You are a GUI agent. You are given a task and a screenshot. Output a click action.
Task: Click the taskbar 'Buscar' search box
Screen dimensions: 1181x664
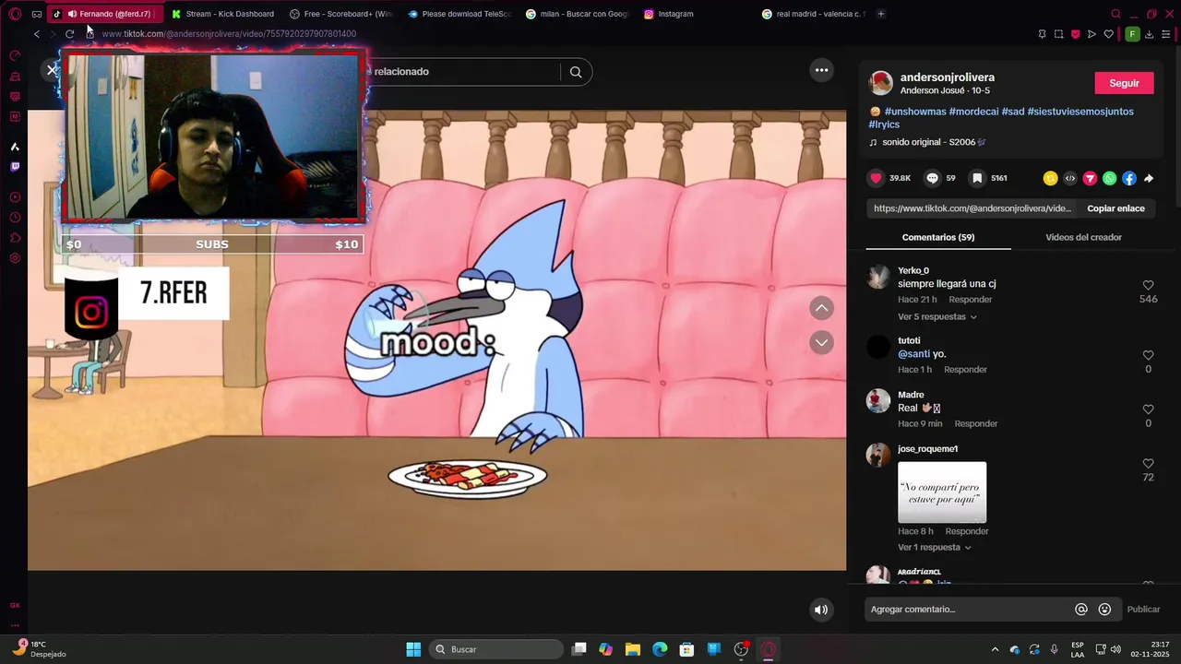497,649
